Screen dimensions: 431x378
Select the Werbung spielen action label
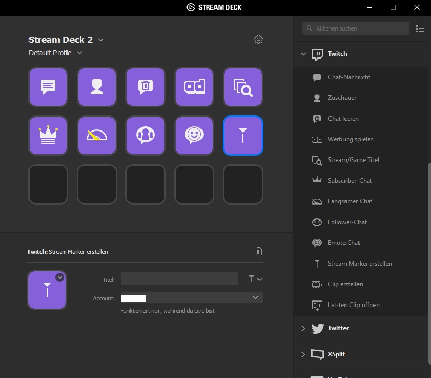tap(351, 139)
